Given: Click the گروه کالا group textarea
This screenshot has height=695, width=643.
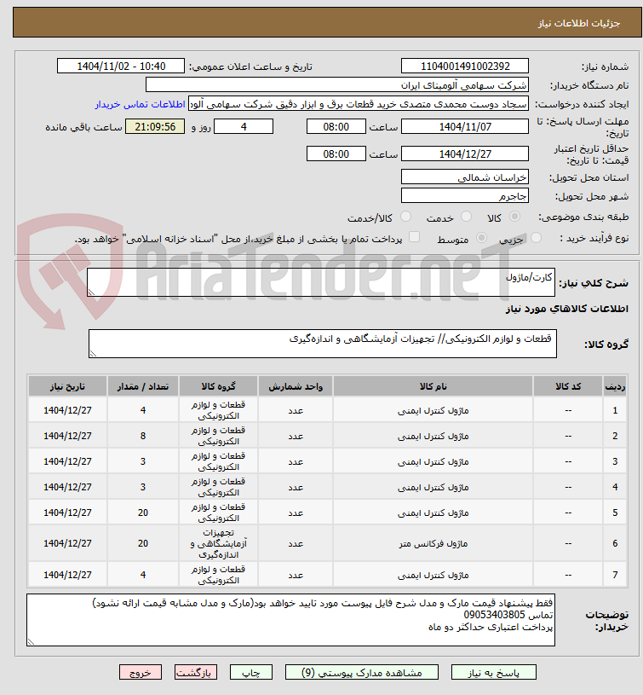Looking at the screenshot, I should (322, 344).
